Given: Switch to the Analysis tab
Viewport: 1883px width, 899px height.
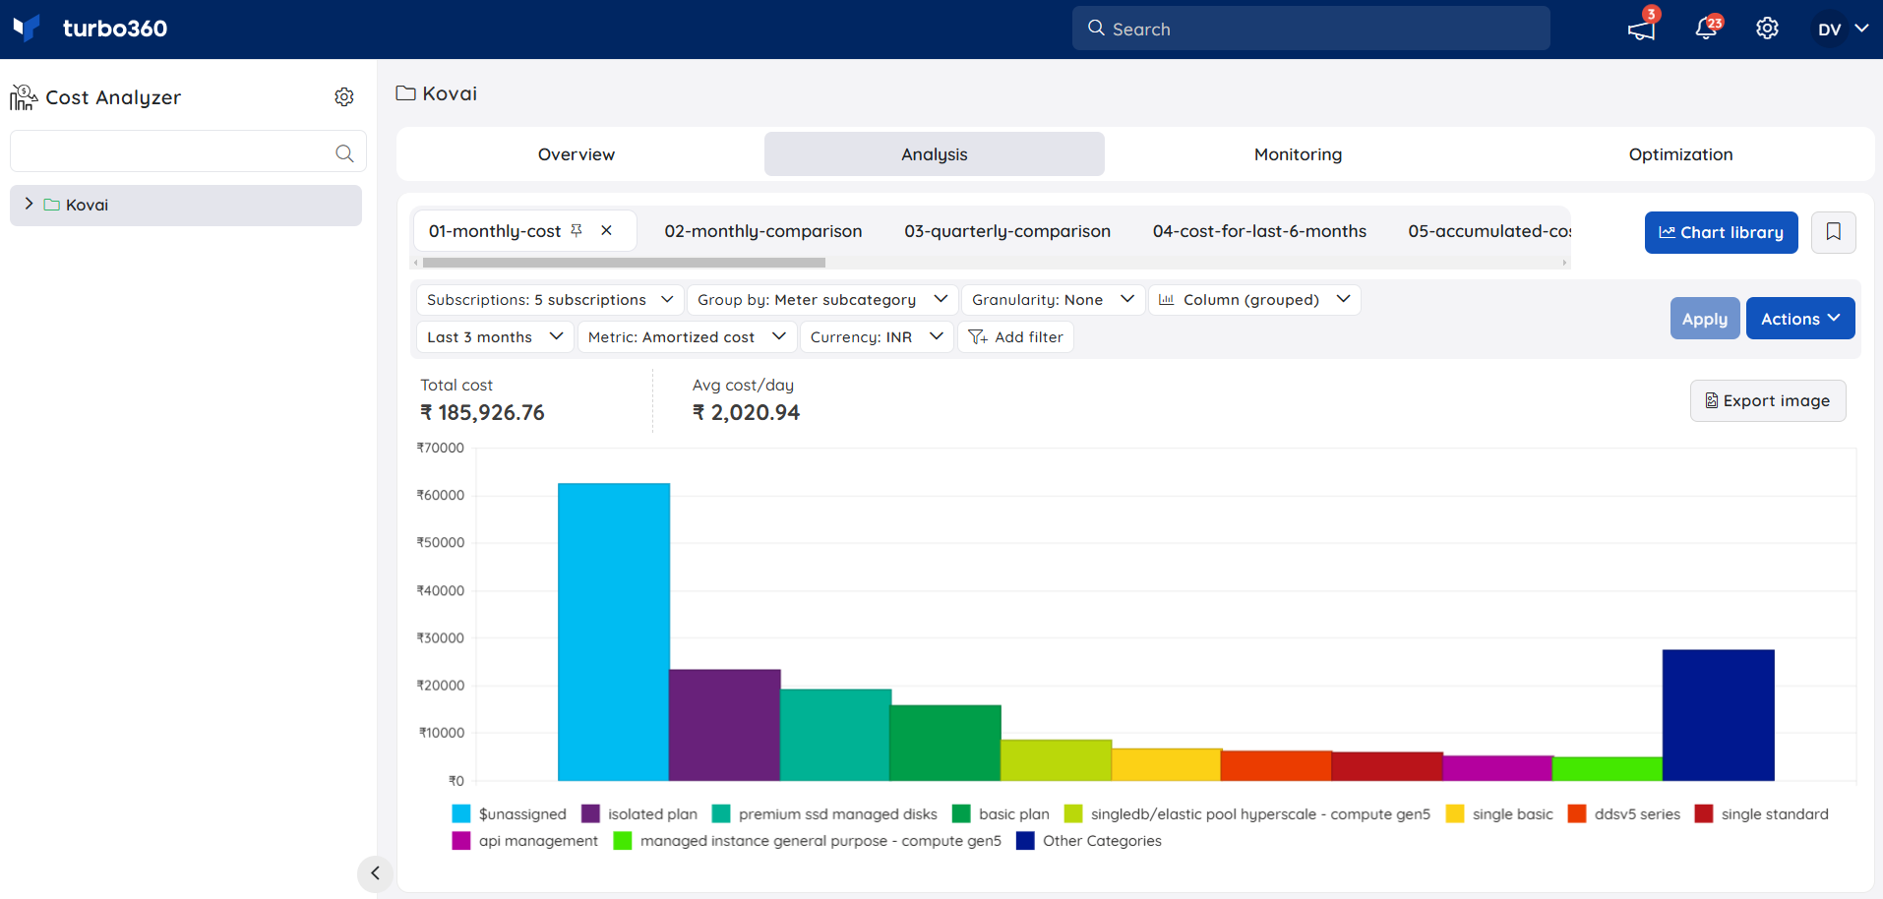Looking at the screenshot, I should point(934,154).
